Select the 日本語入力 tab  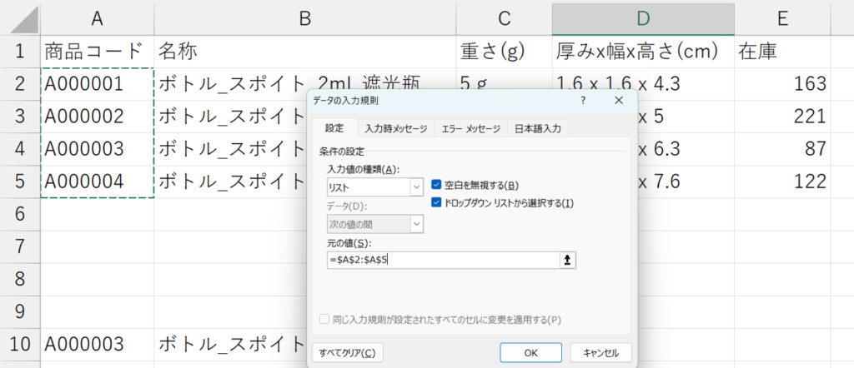point(538,129)
